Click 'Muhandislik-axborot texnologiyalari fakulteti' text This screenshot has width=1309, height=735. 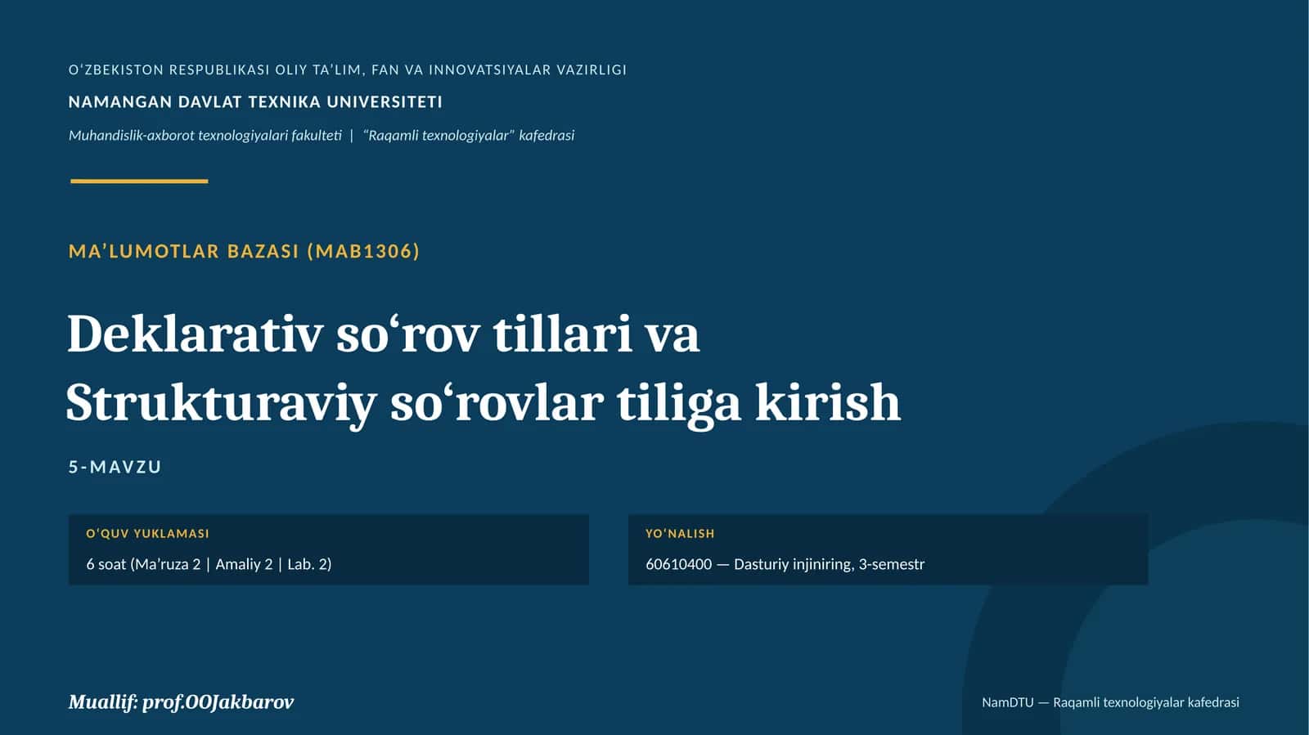coord(205,136)
